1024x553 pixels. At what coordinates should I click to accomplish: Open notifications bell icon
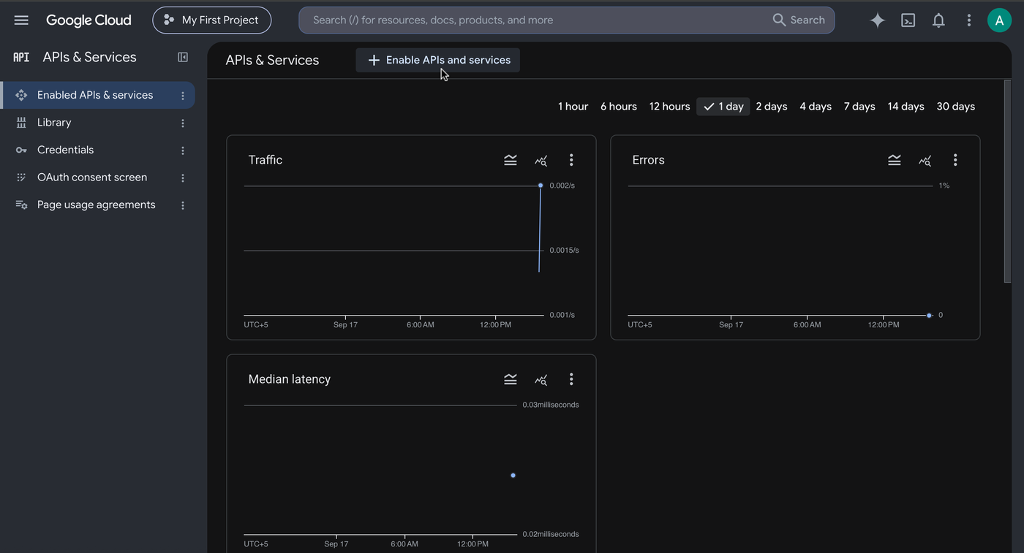point(938,20)
